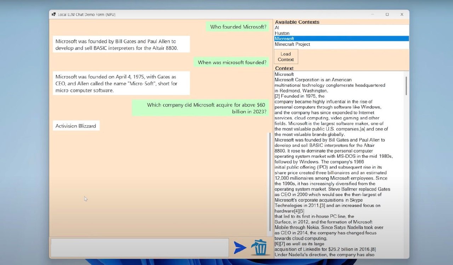Choose the Huston context entry

[x=282, y=33]
